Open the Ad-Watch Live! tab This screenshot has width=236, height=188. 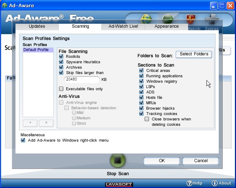coord(123,27)
